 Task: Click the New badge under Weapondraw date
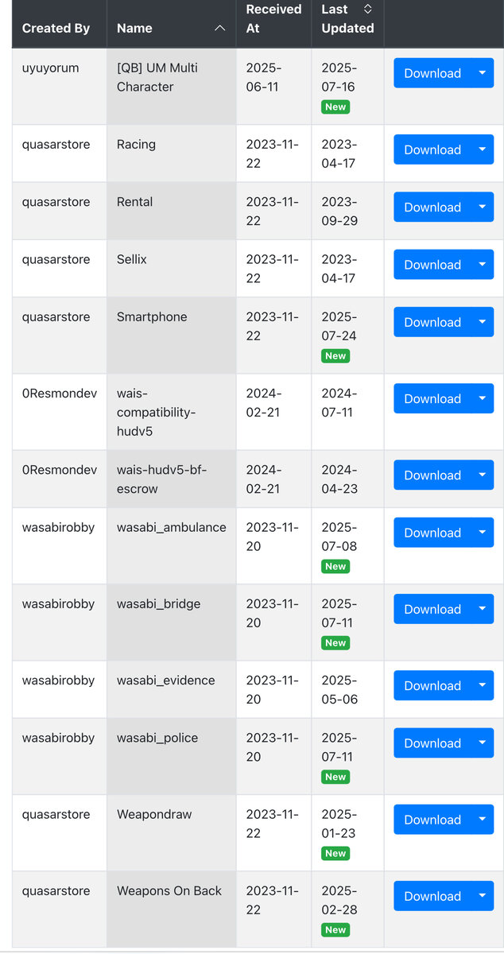(335, 854)
